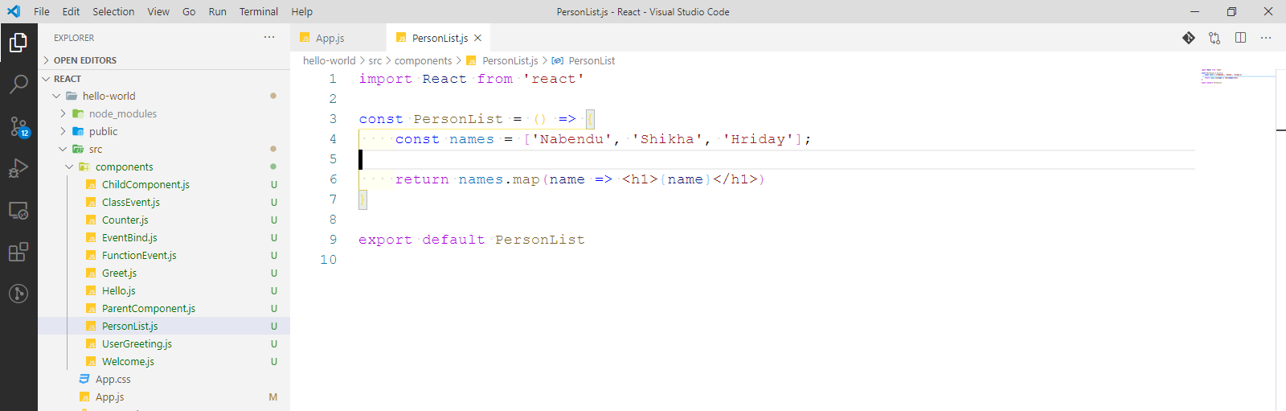Open the Remote Explorer view

(x=18, y=211)
